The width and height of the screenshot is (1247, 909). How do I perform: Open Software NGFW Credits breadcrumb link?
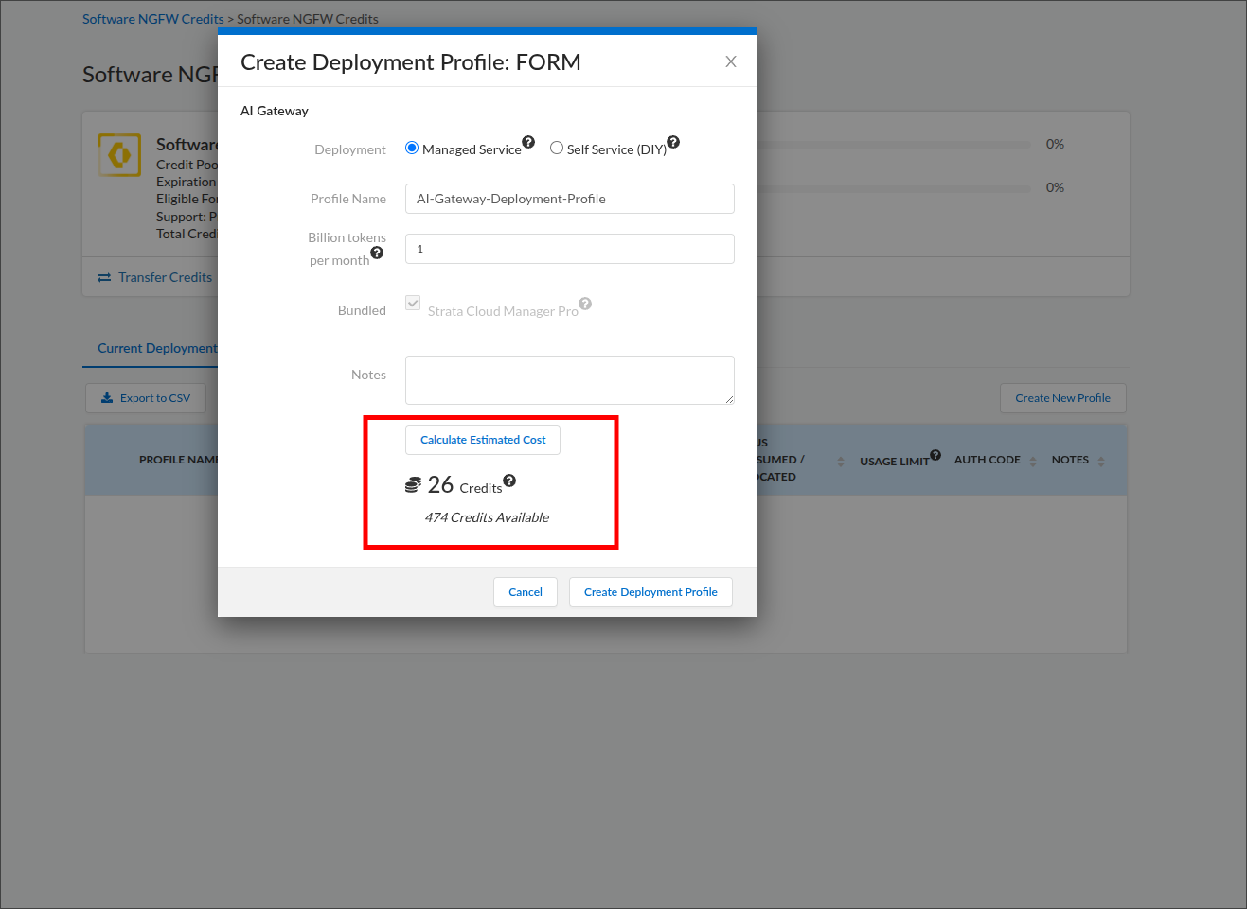153,19
